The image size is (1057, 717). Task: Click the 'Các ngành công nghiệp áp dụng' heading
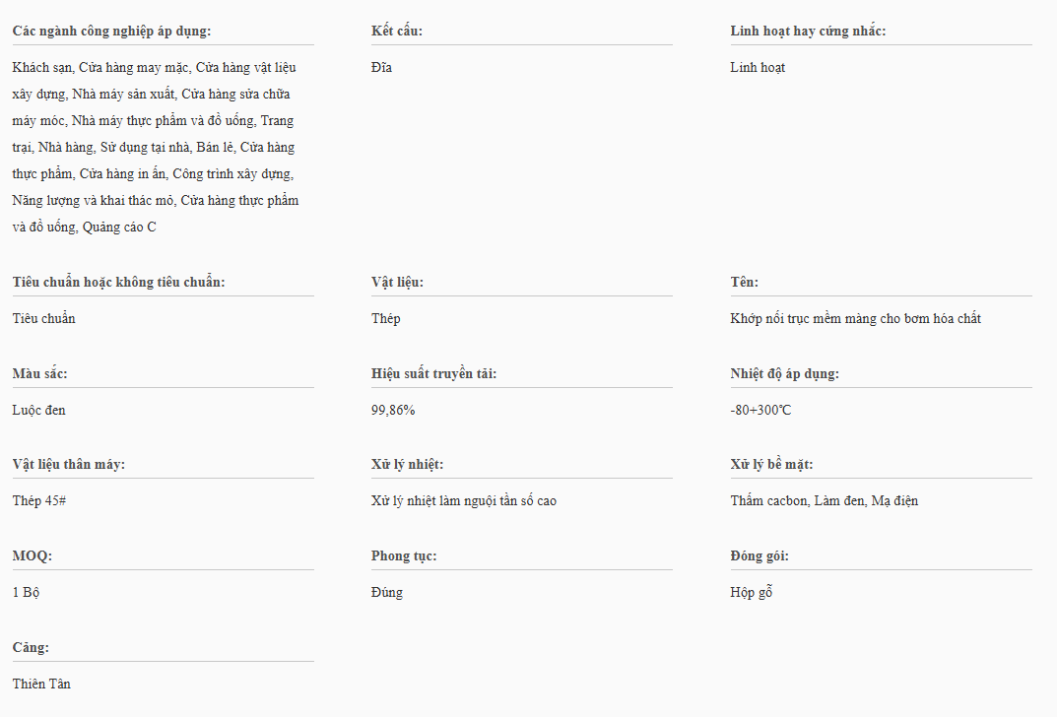111,31
